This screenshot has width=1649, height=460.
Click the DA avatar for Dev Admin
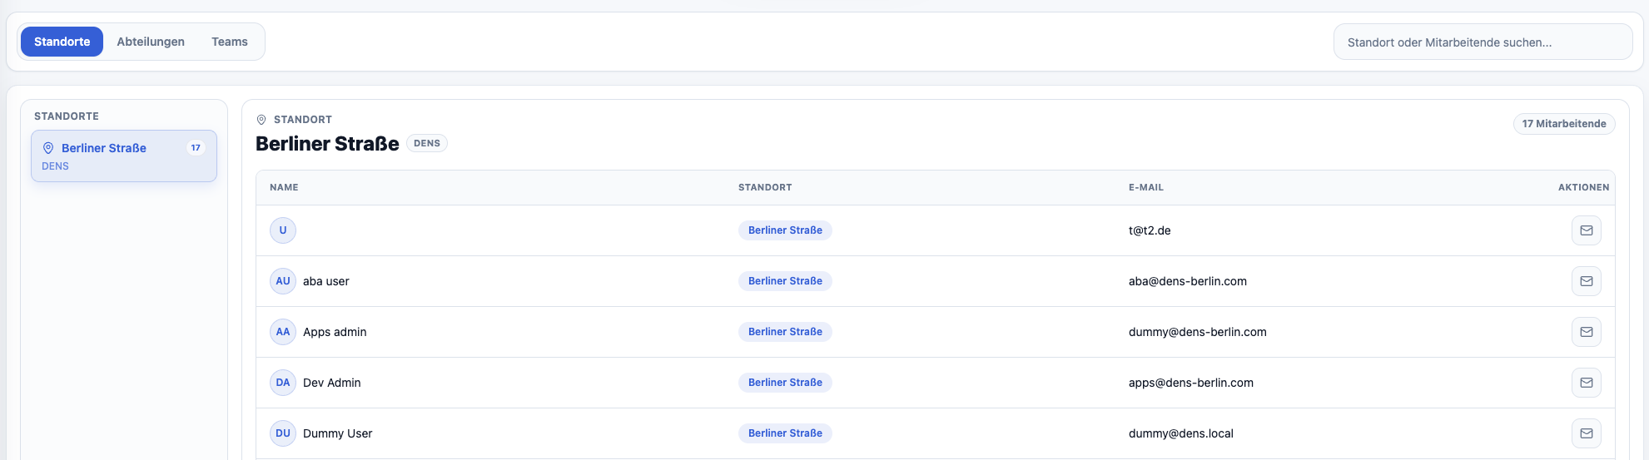283,383
